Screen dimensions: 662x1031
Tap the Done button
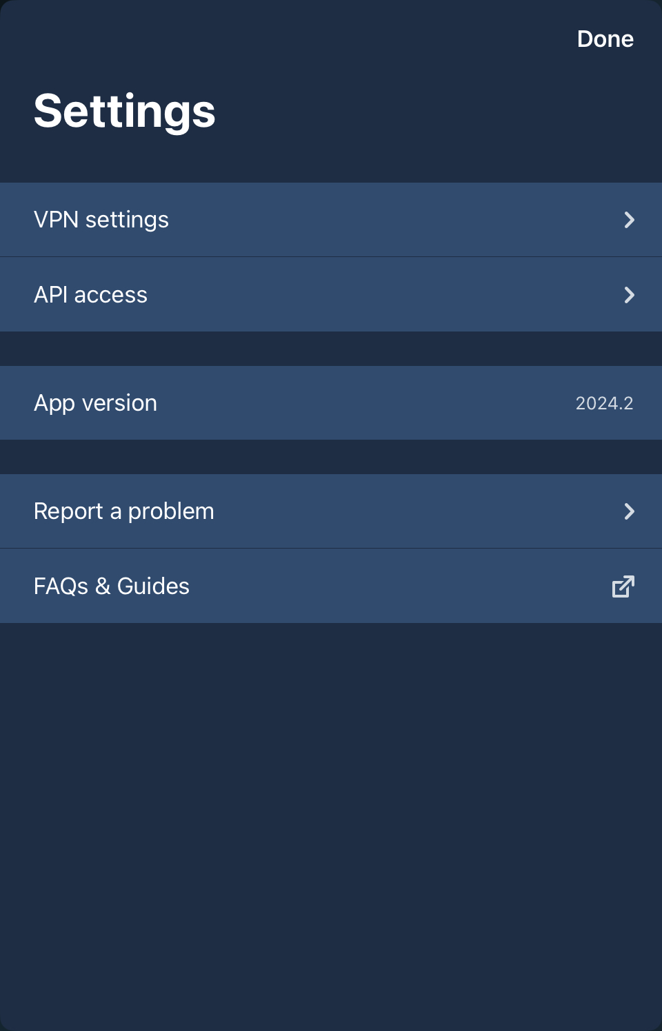(x=605, y=39)
